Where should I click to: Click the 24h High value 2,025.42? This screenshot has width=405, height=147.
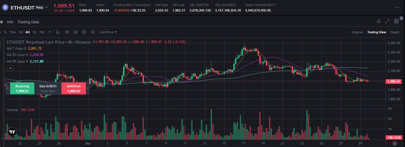click(x=161, y=10)
